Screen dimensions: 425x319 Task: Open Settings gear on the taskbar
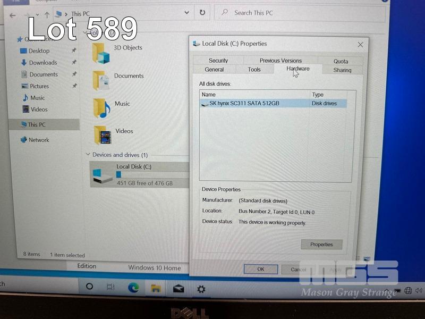point(201,289)
